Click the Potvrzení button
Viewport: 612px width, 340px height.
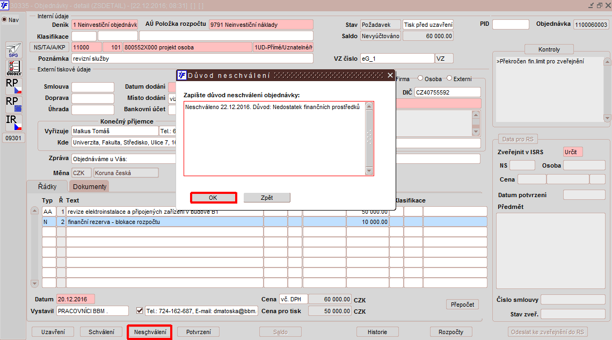(x=198, y=332)
